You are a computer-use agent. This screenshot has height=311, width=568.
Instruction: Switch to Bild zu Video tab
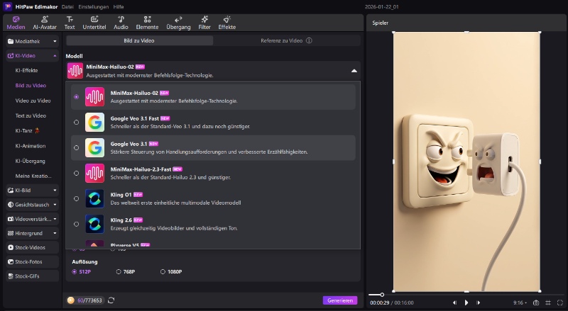tap(139, 40)
